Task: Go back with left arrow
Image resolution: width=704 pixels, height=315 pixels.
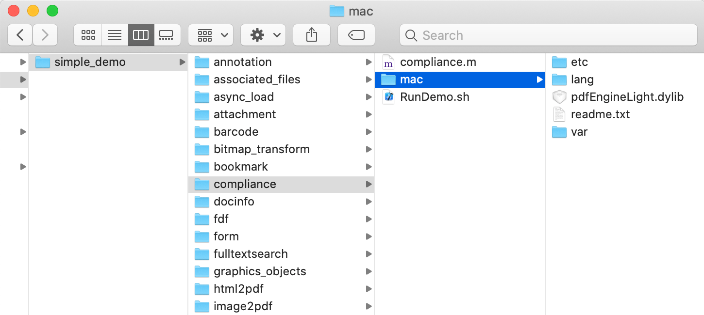Action: pos(20,35)
